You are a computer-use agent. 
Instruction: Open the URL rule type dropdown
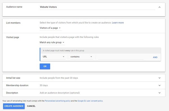[x=54, y=57]
